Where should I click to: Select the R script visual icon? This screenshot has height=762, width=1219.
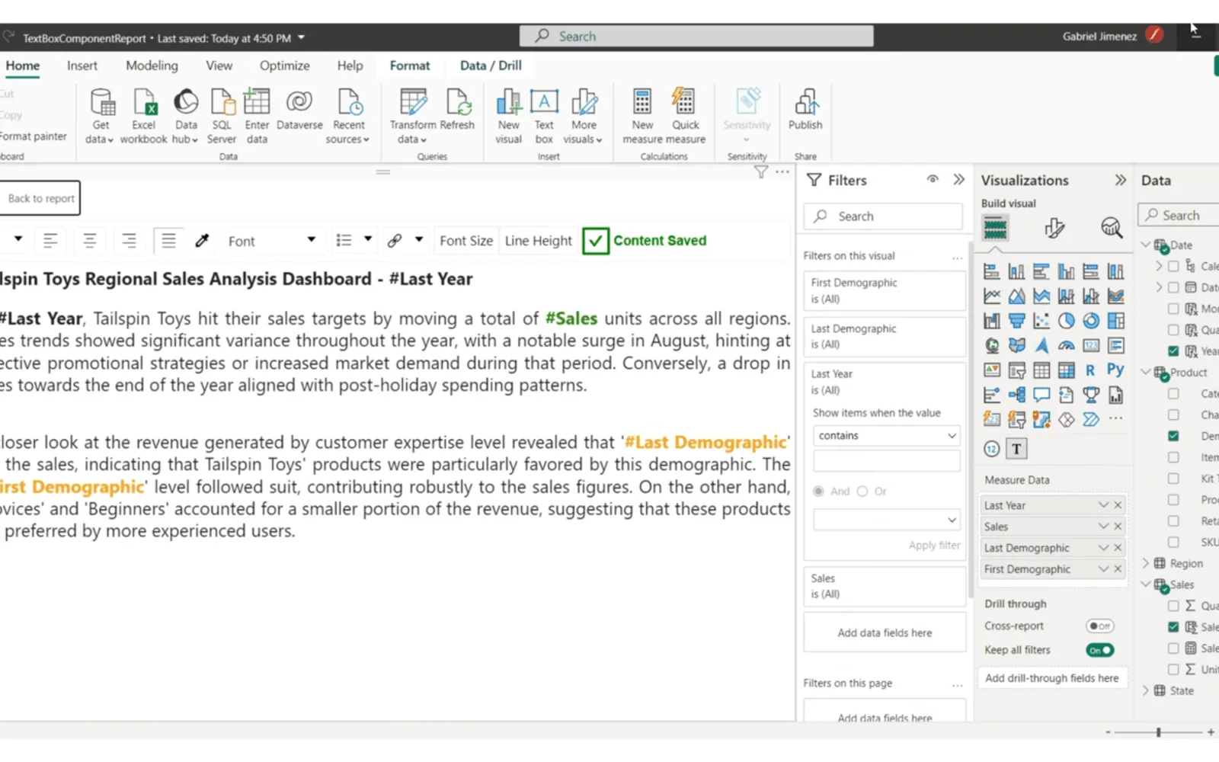click(1090, 370)
